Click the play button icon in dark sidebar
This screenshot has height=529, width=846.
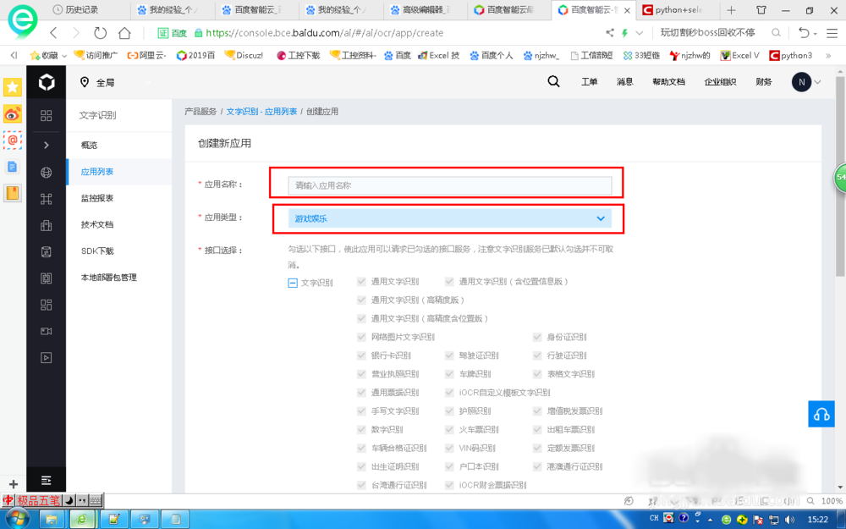click(47, 357)
